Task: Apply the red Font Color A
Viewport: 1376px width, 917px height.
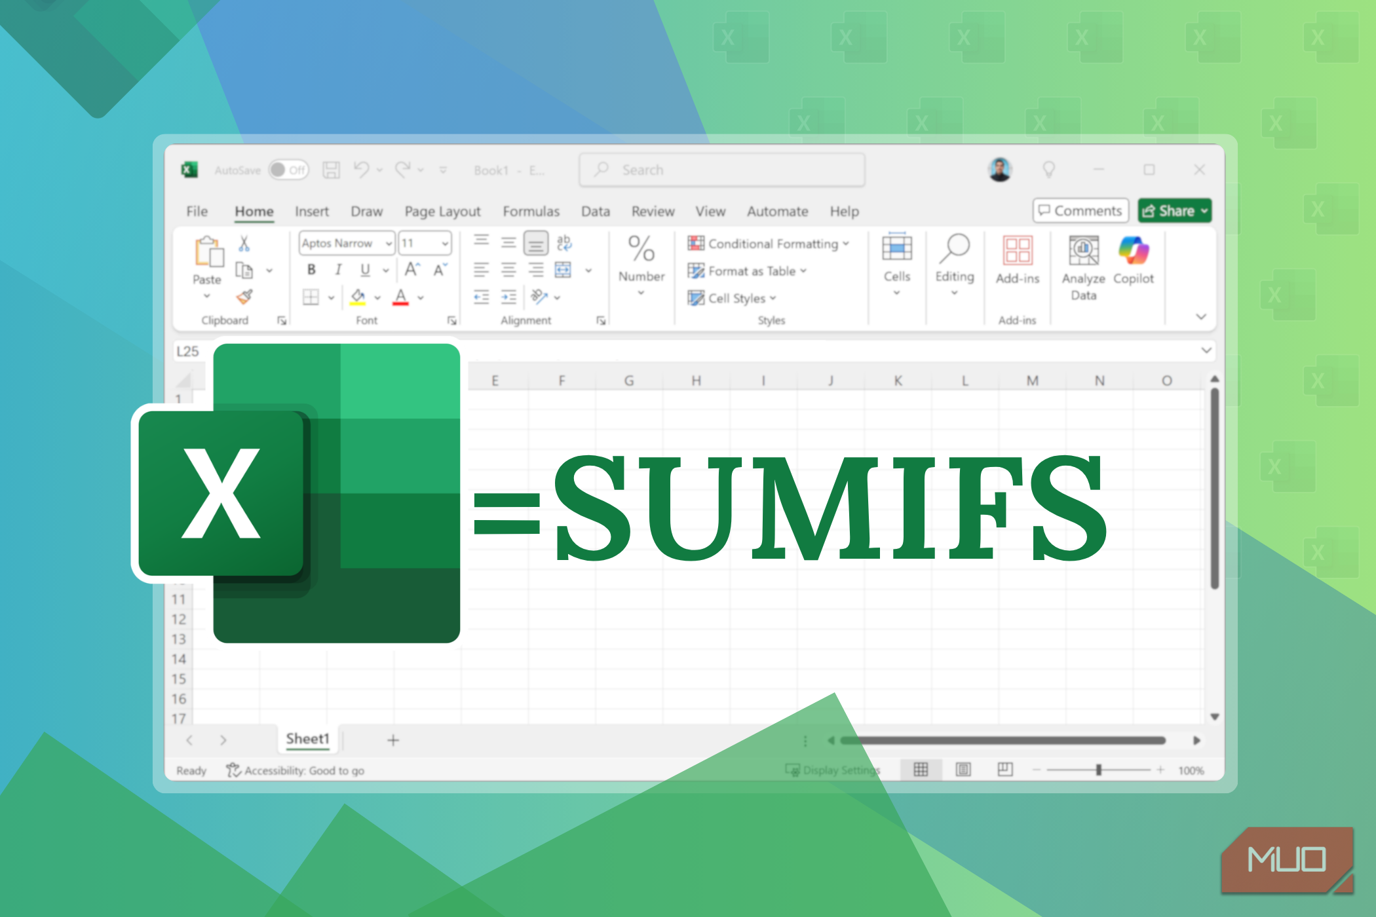Action: [400, 297]
